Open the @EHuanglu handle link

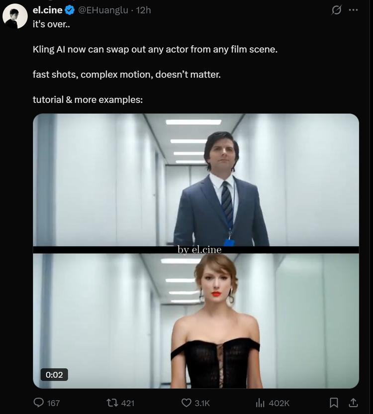tap(103, 10)
